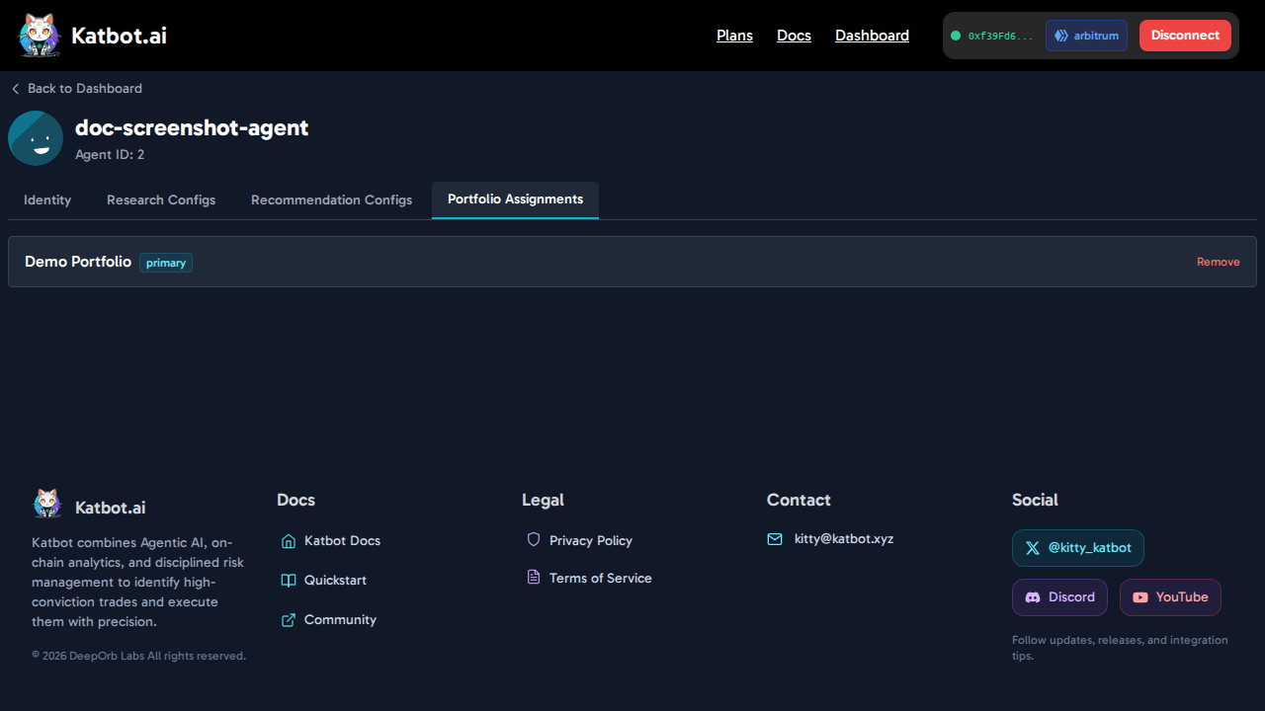The height and width of the screenshot is (711, 1265).
Task: Click the Agent ID: 2 text
Action: tap(110, 155)
